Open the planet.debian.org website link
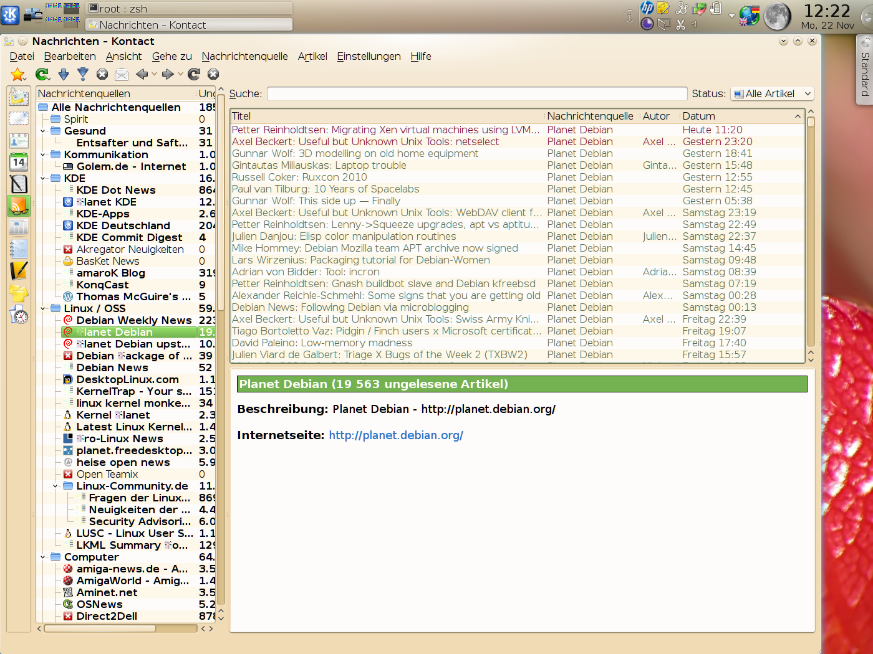The width and height of the screenshot is (873, 654). click(396, 435)
